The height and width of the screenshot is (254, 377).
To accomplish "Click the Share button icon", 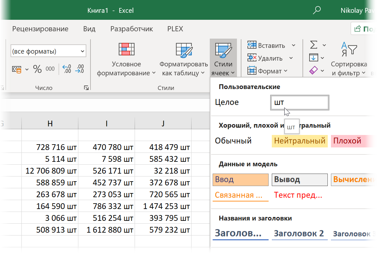I will (x=357, y=28).
